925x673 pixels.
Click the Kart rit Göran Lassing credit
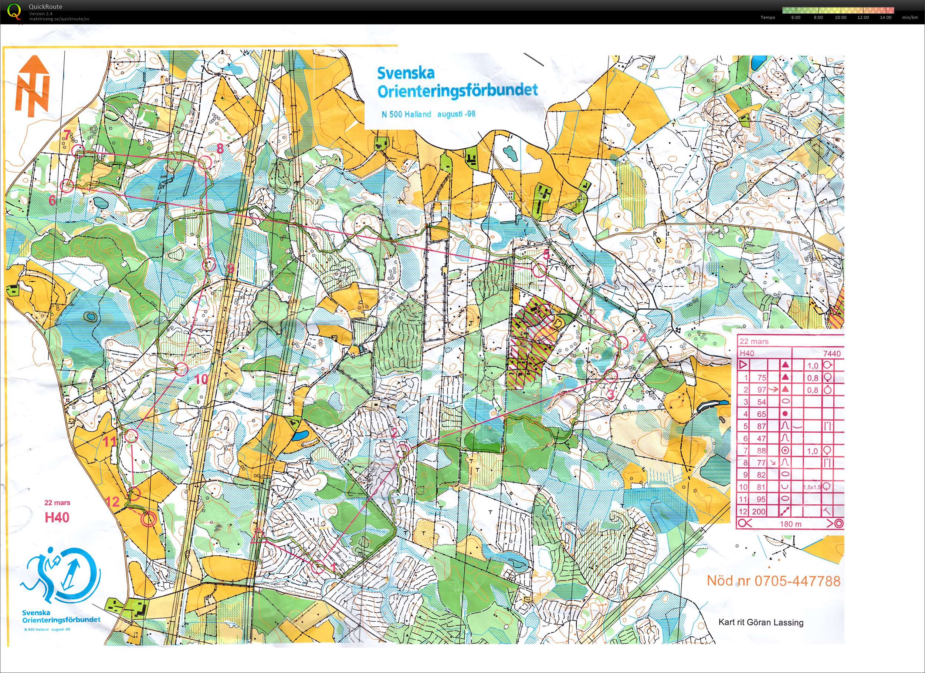761,622
